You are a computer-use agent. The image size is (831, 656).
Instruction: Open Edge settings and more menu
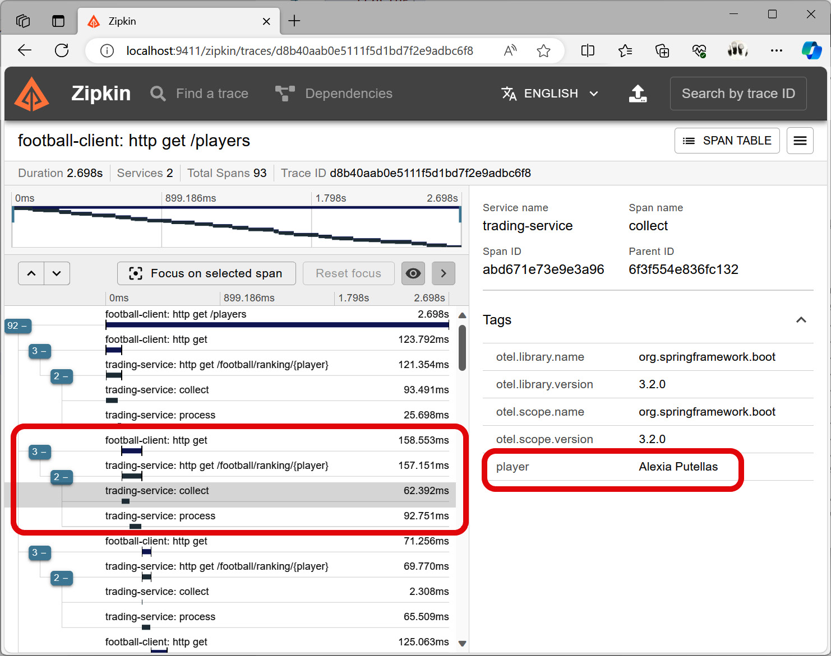pos(777,50)
